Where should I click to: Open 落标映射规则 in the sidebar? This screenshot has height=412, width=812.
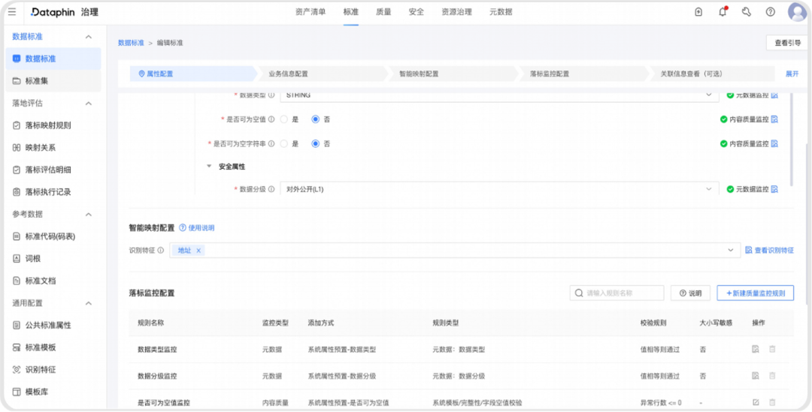pos(53,125)
